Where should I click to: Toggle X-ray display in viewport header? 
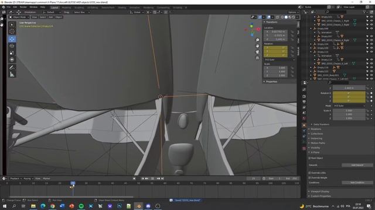tap(277, 17)
